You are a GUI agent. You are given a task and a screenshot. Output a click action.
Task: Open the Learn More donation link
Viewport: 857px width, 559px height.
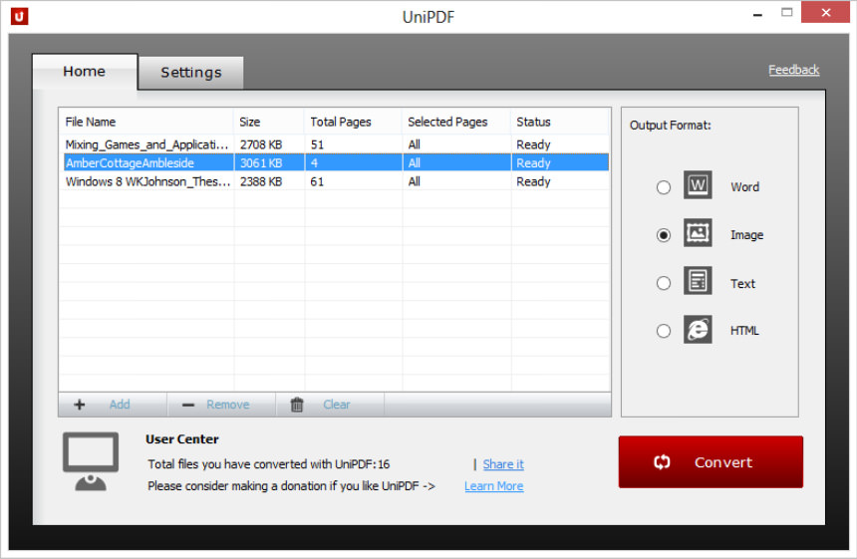tap(493, 486)
